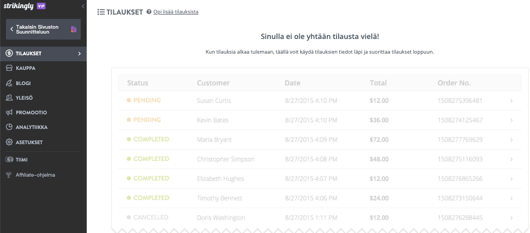Open Kauppa store icon in sidebar

coord(9,68)
